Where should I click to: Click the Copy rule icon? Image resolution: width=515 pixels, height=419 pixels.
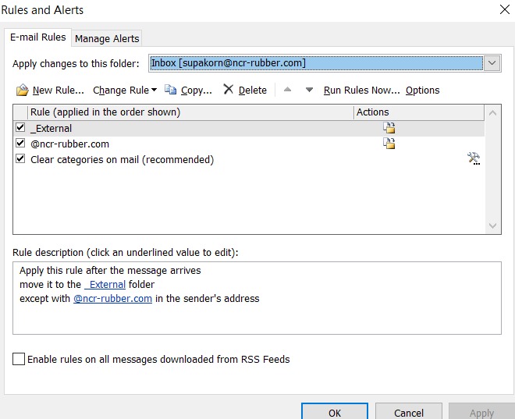(171, 91)
